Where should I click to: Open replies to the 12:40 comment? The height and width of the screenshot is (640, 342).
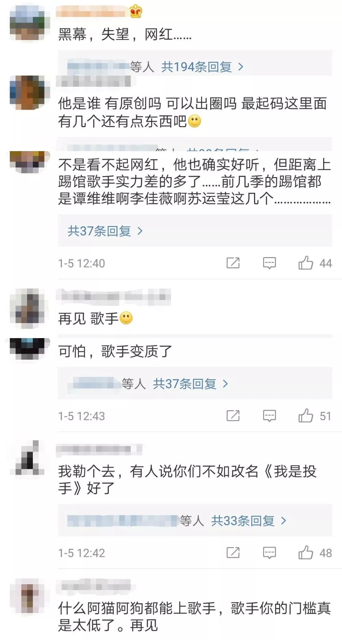(x=269, y=263)
